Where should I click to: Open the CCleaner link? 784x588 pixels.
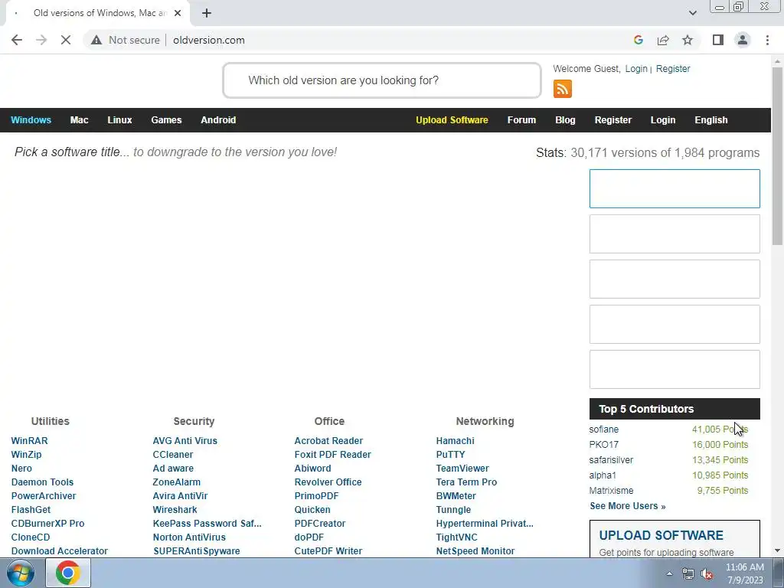click(173, 455)
